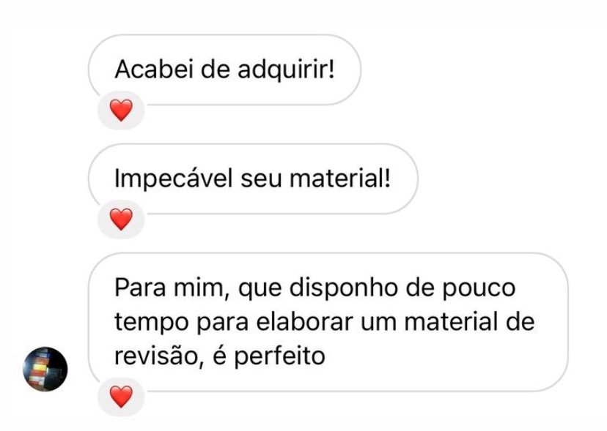Screen dimensions: 607x431
Task: Click the heart reaction under "Acabei de adquirir!"
Action: point(122,111)
